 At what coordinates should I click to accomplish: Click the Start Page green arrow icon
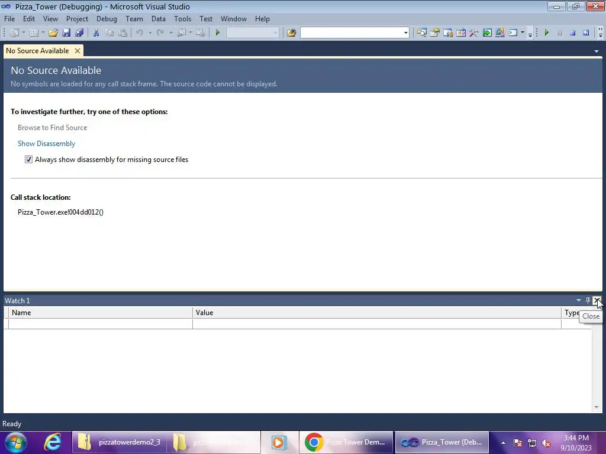click(487, 33)
